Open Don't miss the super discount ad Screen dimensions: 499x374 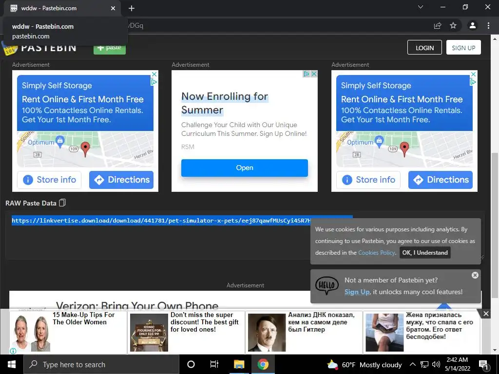[x=204, y=322]
